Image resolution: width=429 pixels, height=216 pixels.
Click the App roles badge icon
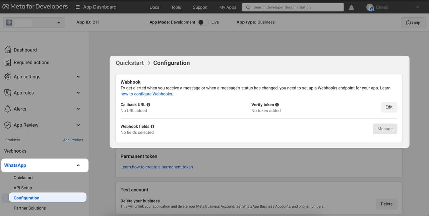coord(7,93)
